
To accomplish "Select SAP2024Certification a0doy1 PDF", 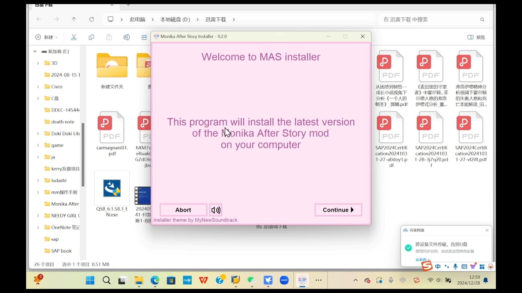I will pos(391,139).
